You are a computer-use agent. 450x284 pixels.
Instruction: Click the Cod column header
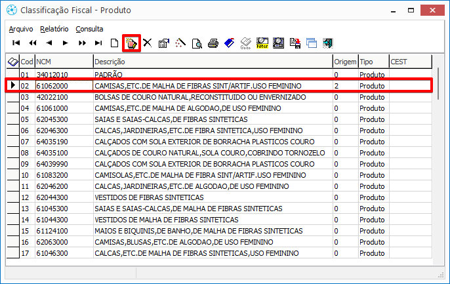click(27, 62)
